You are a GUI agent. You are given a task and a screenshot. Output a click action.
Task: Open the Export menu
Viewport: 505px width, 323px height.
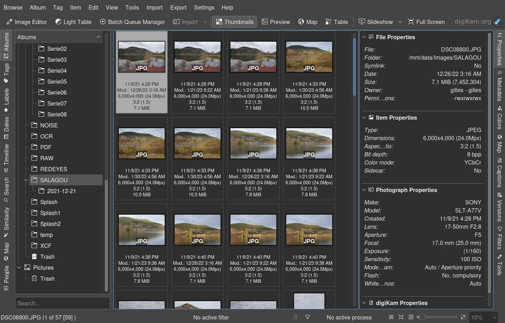[x=178, y=7]
